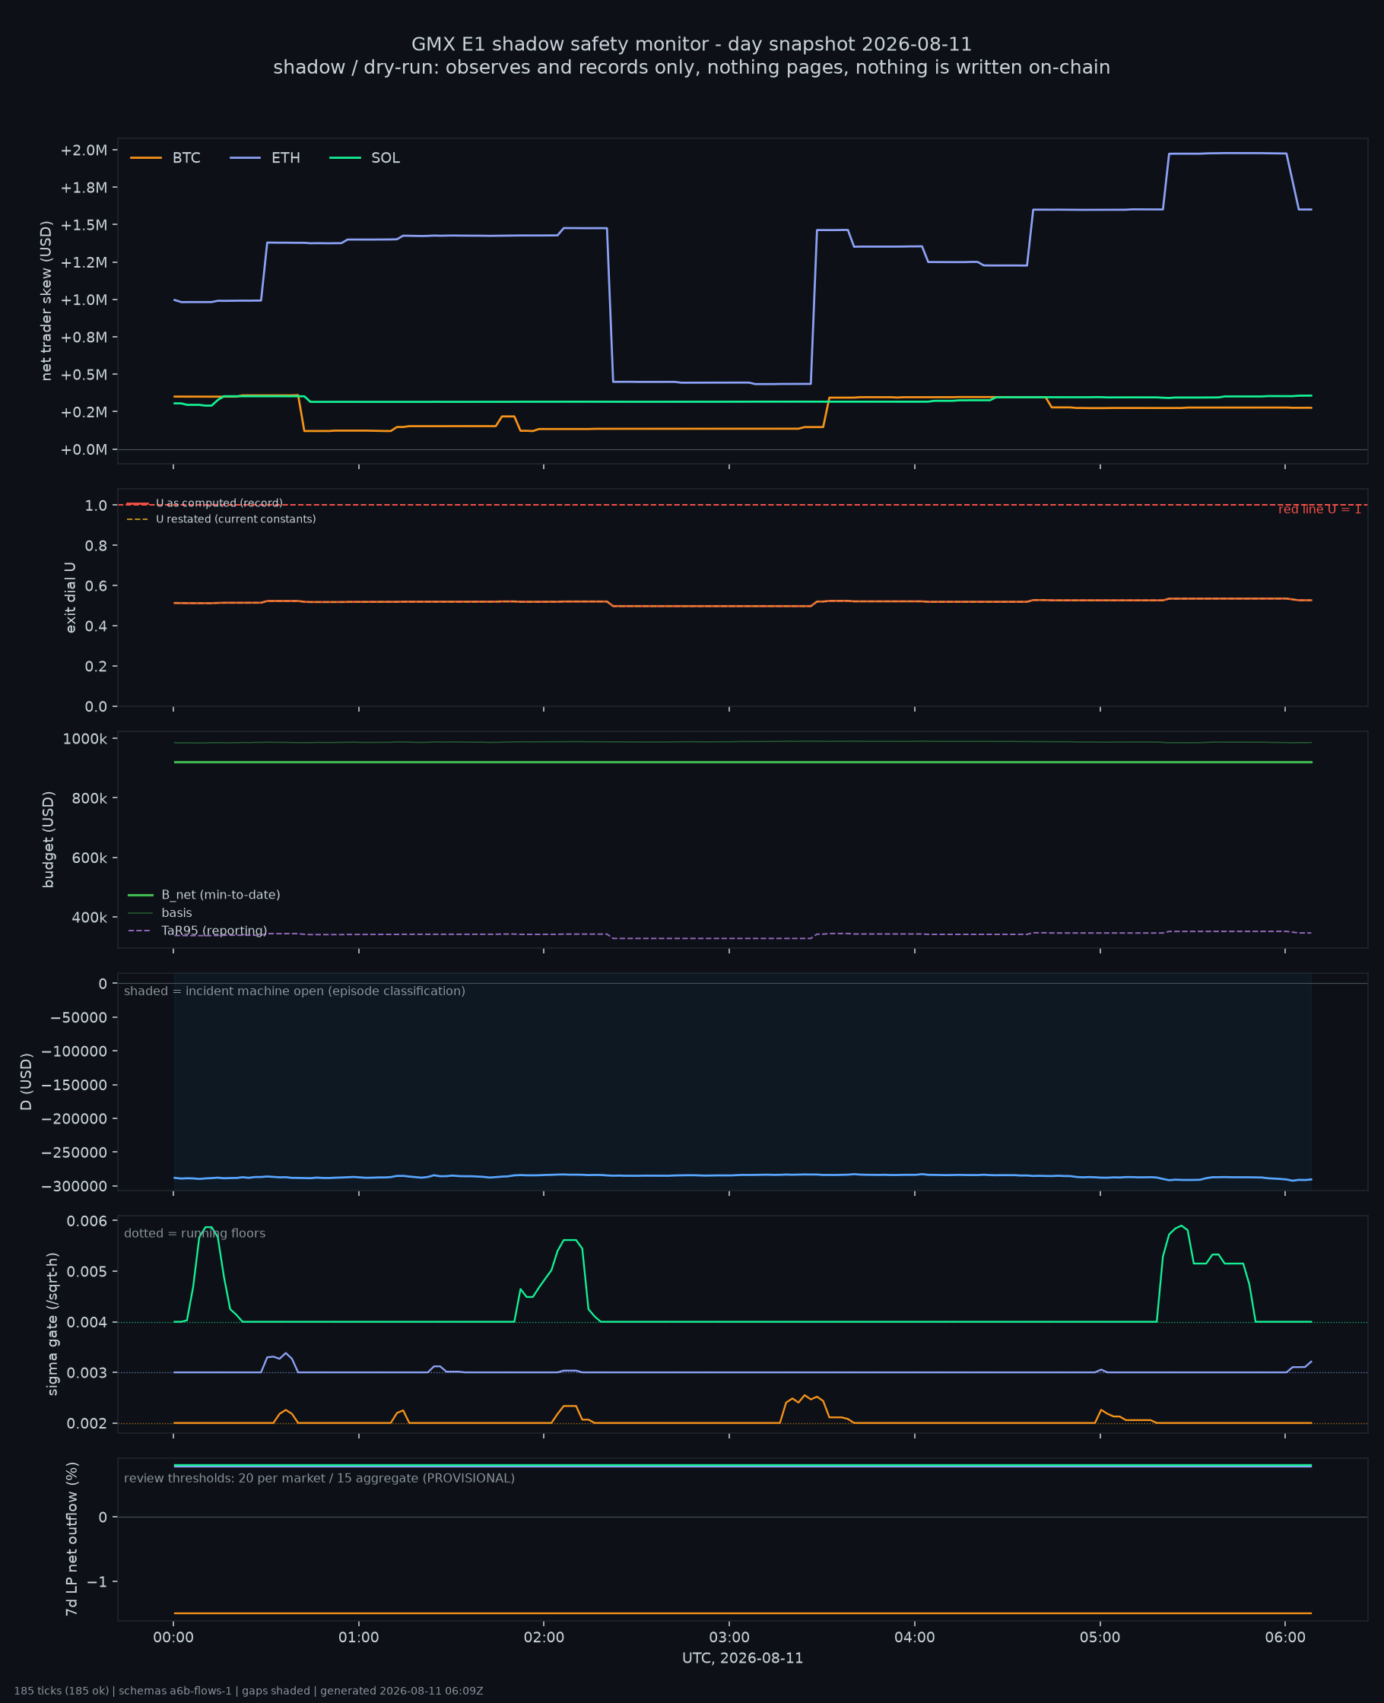Viewport: 1384px width, 1703px height.
Task: Click the 'D (USD)' axis label
Action: [27, 1081]
